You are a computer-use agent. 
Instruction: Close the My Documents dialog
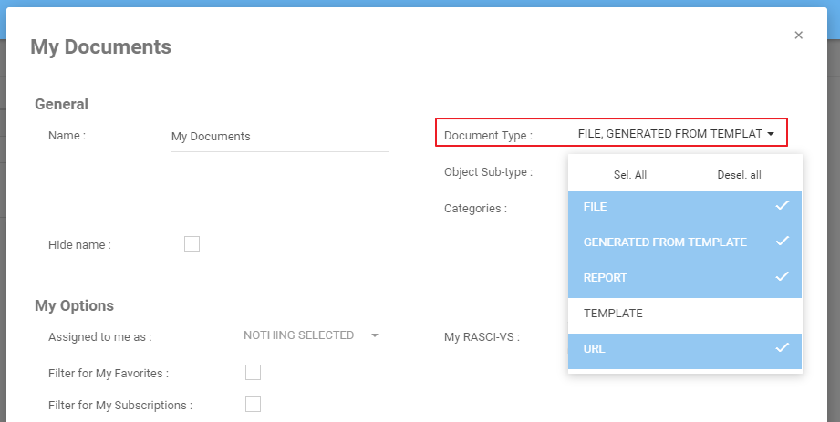click(798, 36)
